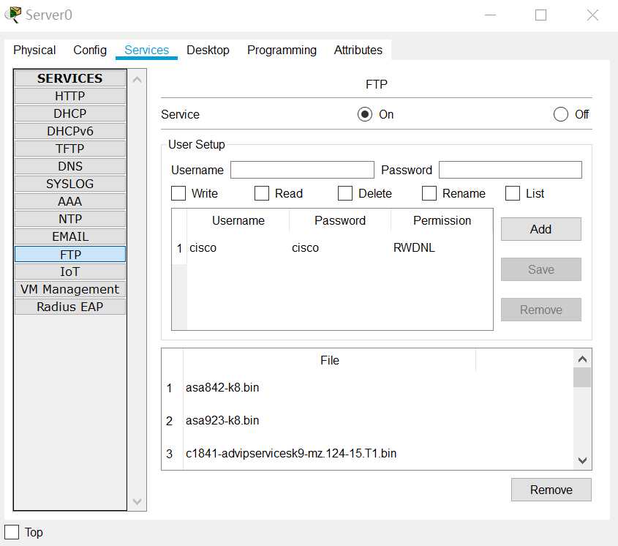The height and width of the screenshot is (546, 618).
Task: Enable the List permission checkbox
Action: 513,193
